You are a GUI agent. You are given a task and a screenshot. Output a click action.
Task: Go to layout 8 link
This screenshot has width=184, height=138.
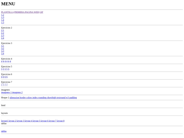(61, 121)
